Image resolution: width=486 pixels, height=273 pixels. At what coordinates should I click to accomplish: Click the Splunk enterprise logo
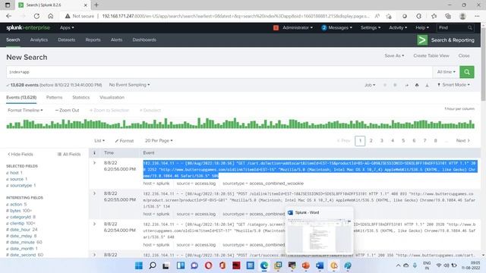click(28, 28)
